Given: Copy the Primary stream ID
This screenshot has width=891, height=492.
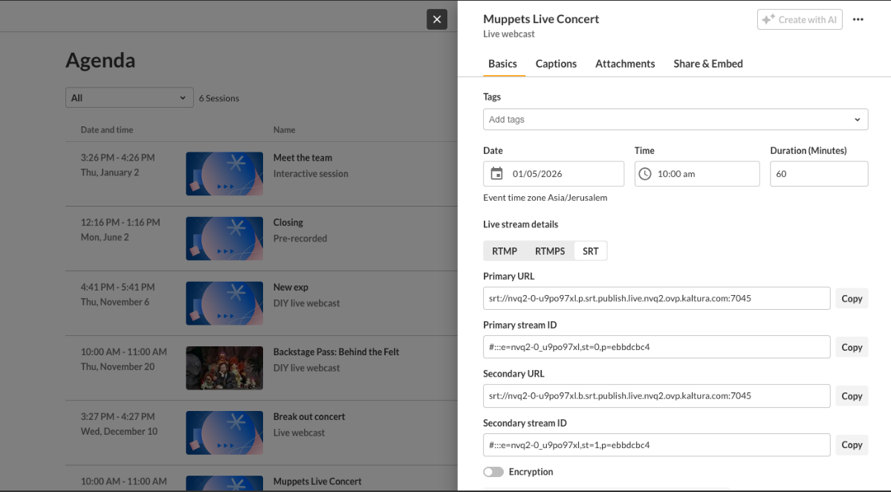Looking at the screenshot, I should tap(852, 347).
